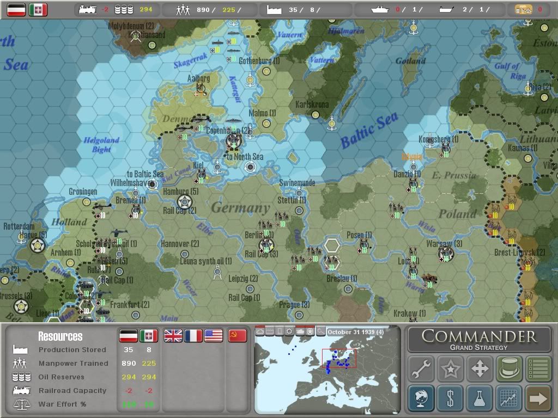
Task: Select the four-way move arrows button
Action: click(480, 368)
